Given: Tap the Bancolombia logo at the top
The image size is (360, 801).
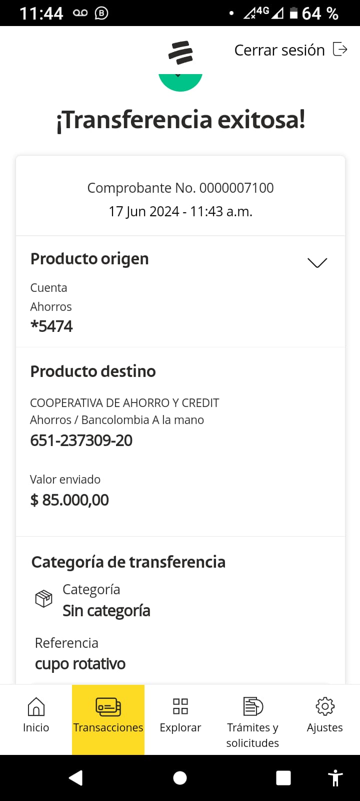Looking at the screenshot, I should pyautogui.click(x=180, y=53).
